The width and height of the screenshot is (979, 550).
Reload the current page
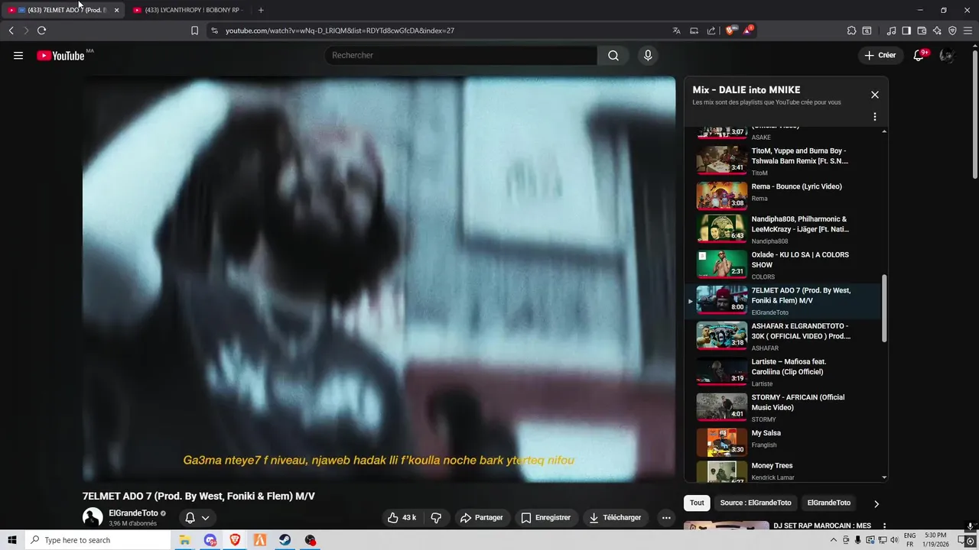point(41,31)
